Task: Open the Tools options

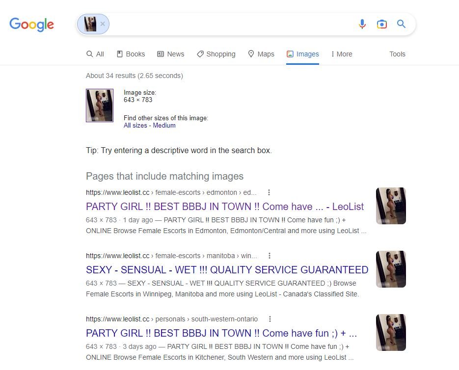Action: [397, 54]
